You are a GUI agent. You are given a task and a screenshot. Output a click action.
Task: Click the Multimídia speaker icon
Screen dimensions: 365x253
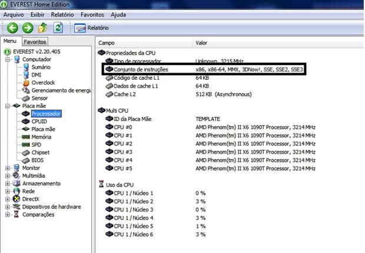point(16,176)
